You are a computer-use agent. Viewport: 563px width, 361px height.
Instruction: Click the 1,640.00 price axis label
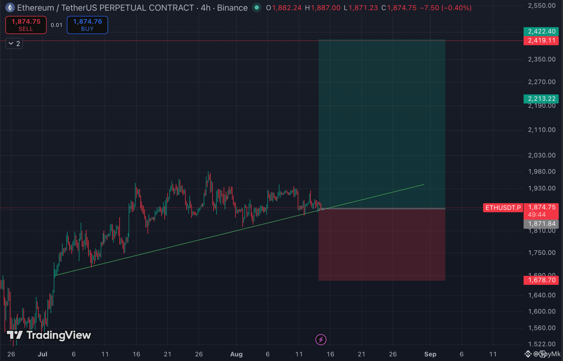tap(542, 295)
